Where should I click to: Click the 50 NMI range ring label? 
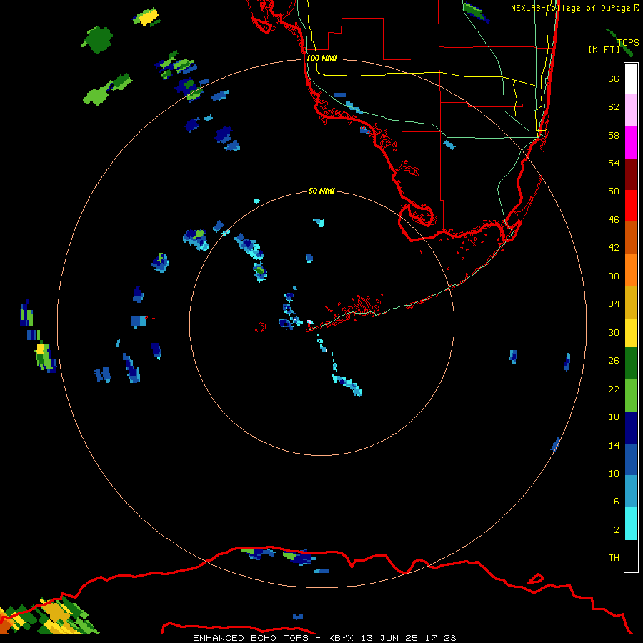click(321, 191)
